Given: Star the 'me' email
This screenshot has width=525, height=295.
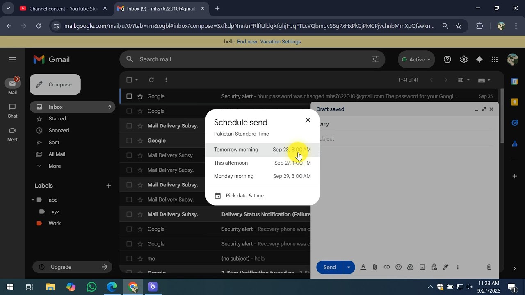Looking at the screenshot, I should [x=140, y=259].
